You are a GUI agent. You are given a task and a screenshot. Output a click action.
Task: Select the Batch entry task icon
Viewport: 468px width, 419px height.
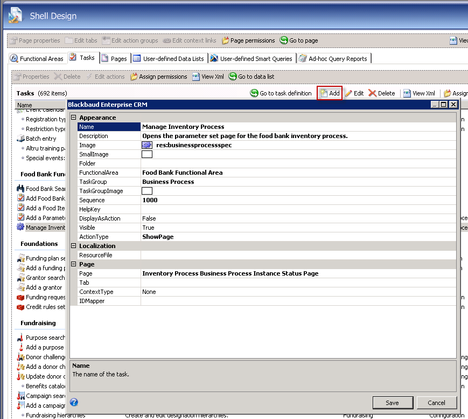(20, 139)
